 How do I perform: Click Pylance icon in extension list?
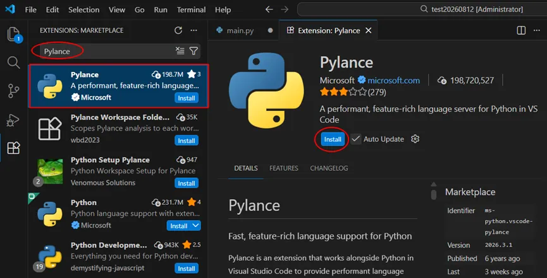pyautogui.click(x=50, y=86)
